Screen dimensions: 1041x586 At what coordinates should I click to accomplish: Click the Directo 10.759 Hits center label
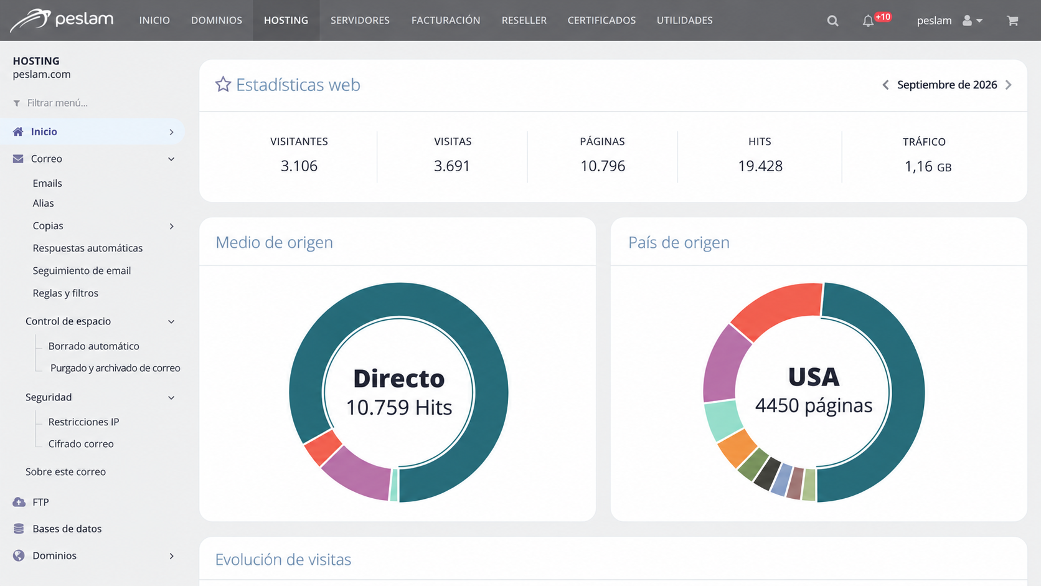[x=399, y=392]
